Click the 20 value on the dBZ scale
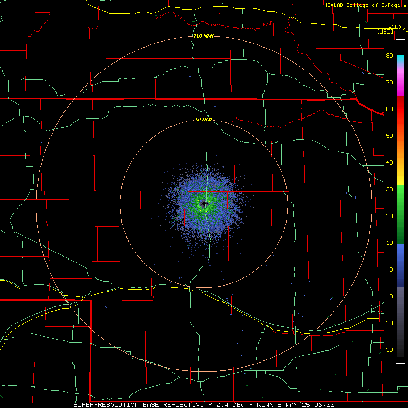This screenshot has width=408, height=408. [389, 216]
